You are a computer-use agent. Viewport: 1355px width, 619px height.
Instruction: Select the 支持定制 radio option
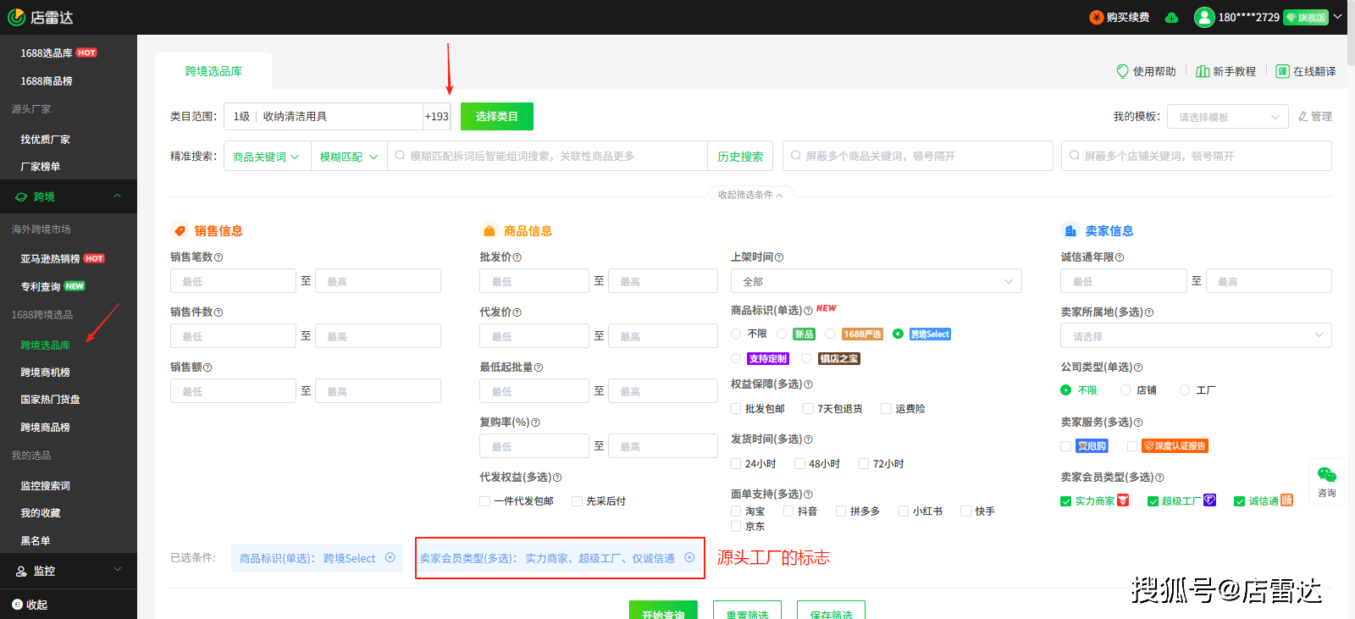(x=736, y=358)
